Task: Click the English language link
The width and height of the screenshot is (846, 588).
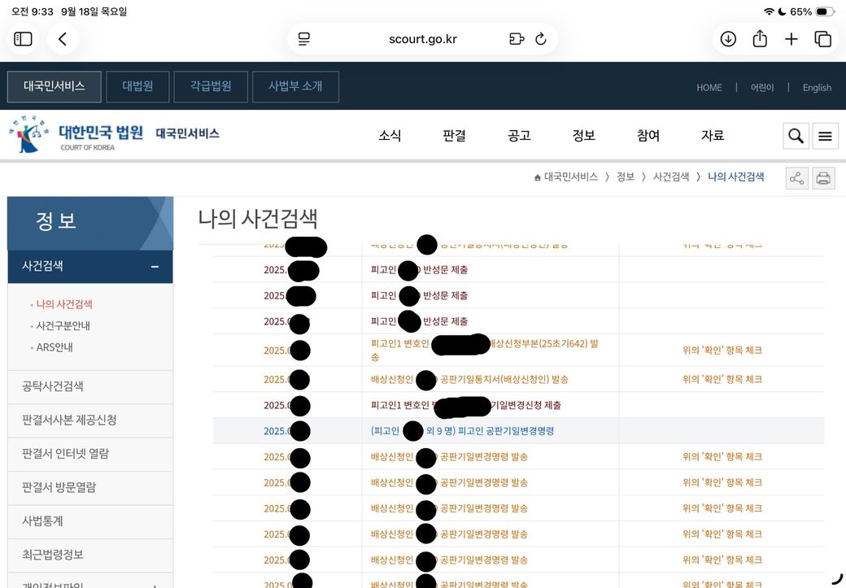Action: coord(817,88)
